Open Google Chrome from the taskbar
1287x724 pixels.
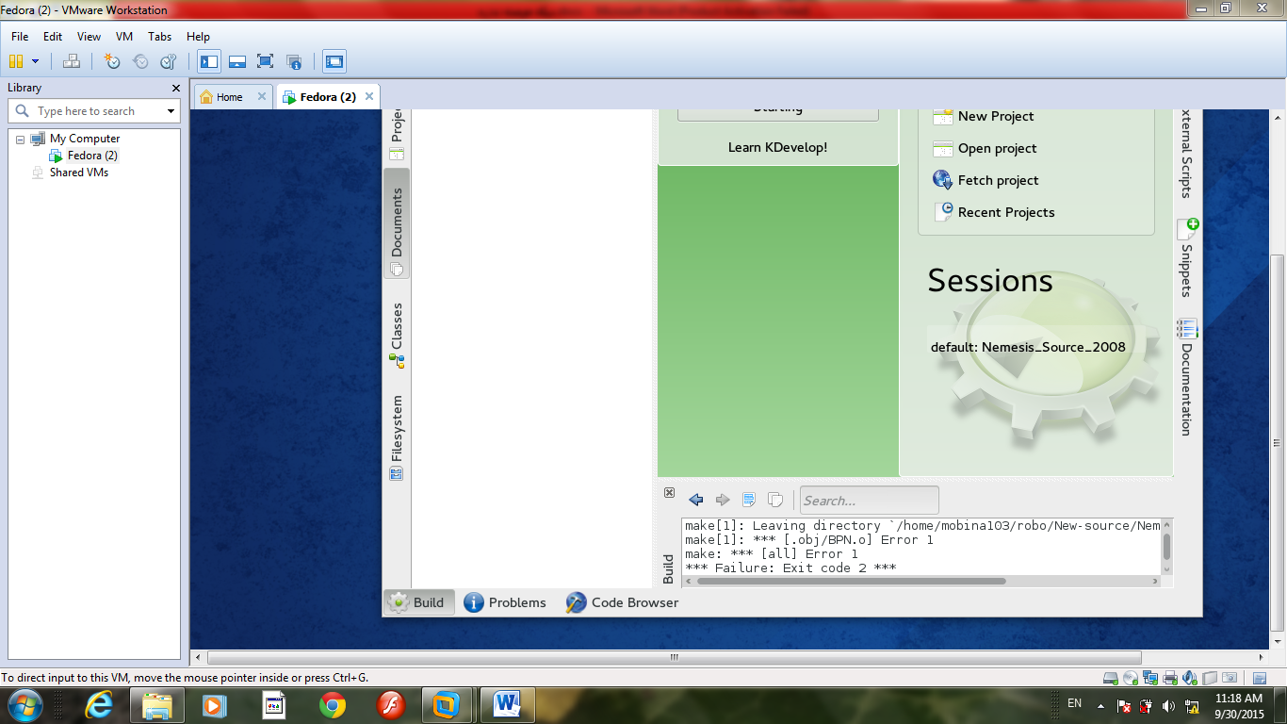pyautogui.click(x=332, y=704)
